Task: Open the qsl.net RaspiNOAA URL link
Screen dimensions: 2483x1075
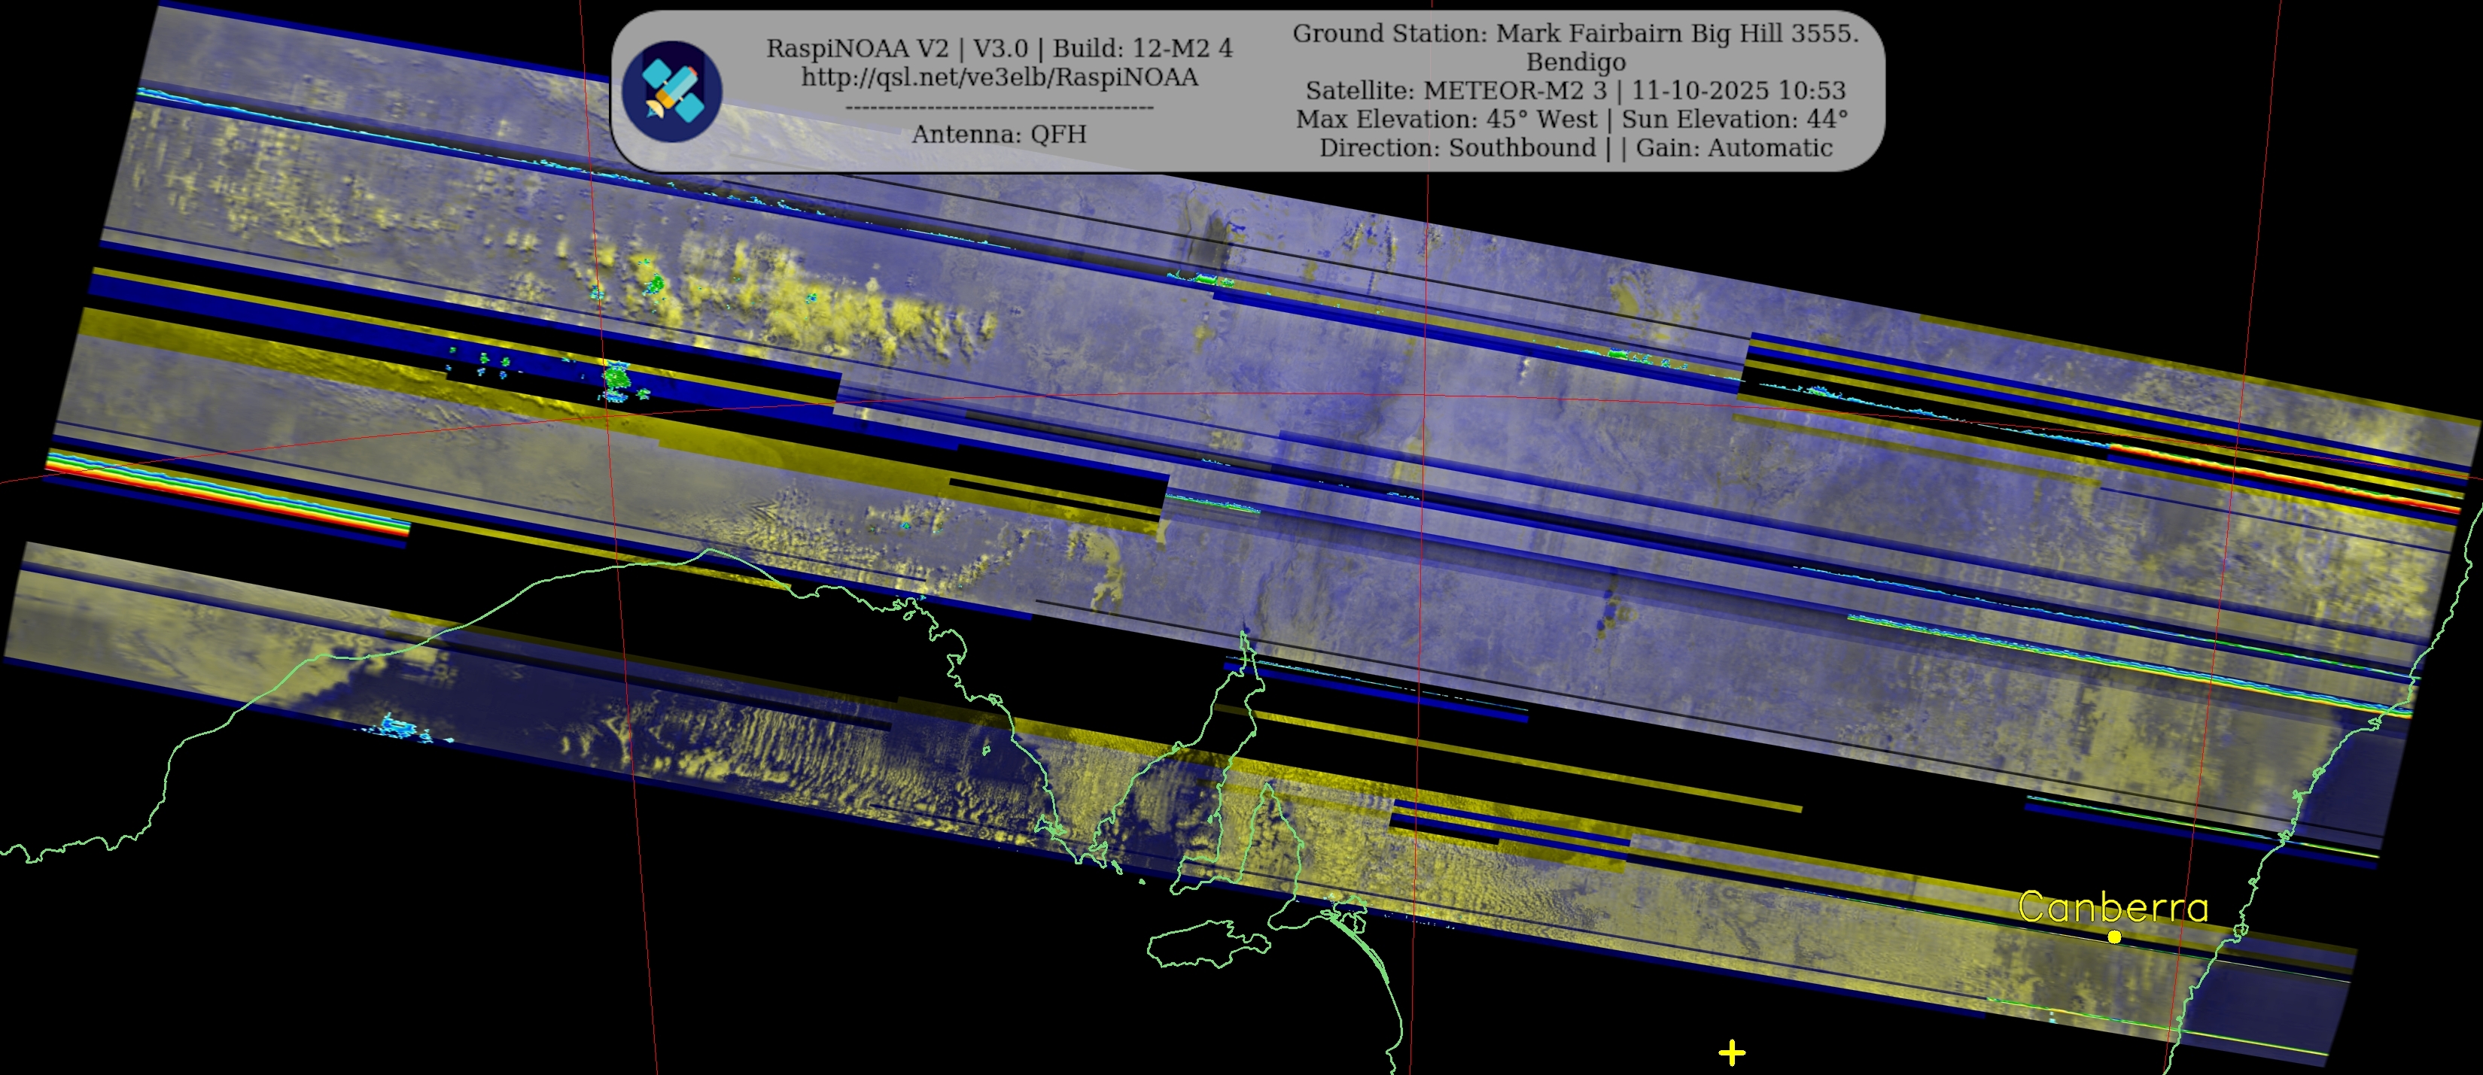Action: point(1000,77)
